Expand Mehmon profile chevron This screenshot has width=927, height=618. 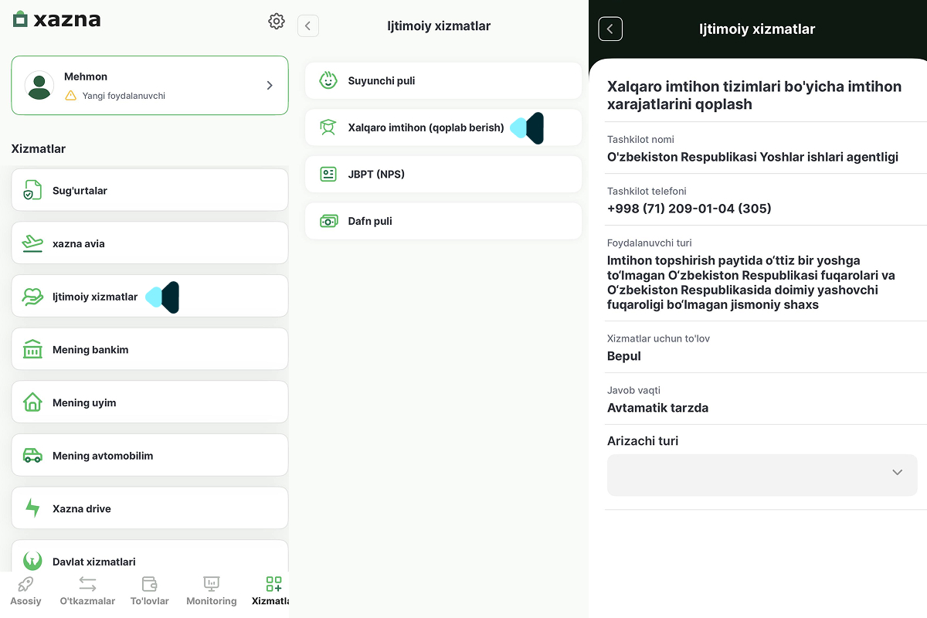coord(270,86)
